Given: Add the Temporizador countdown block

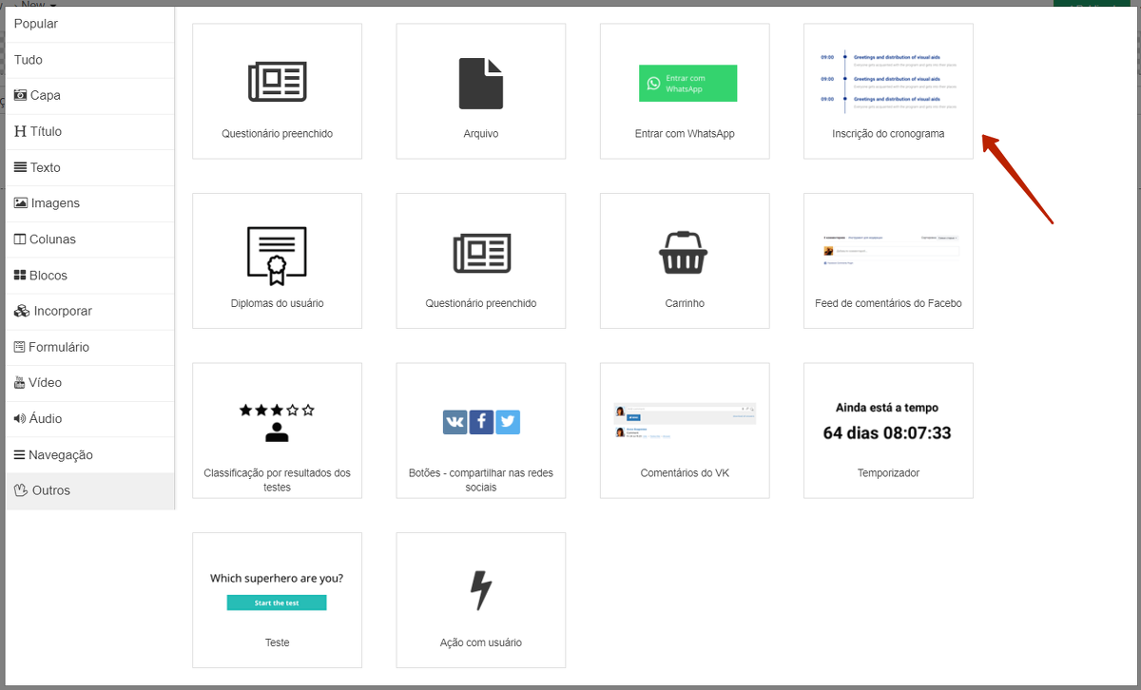Looking at the screenshot, I should click(887, 430).
